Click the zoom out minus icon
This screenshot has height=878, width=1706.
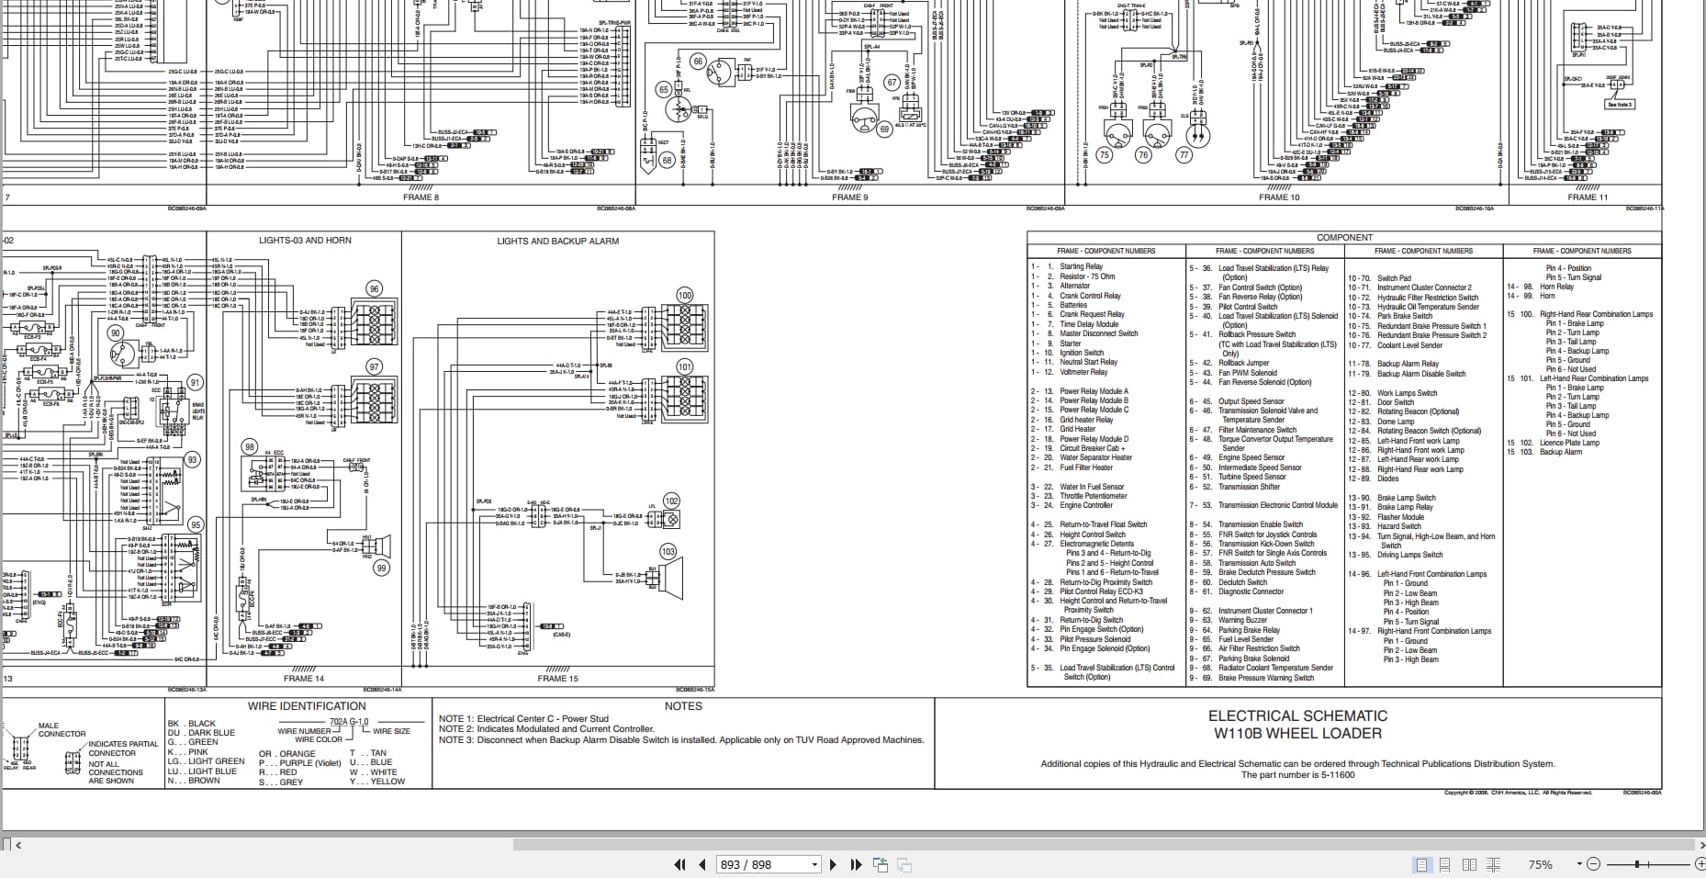tap(1593, 864)
